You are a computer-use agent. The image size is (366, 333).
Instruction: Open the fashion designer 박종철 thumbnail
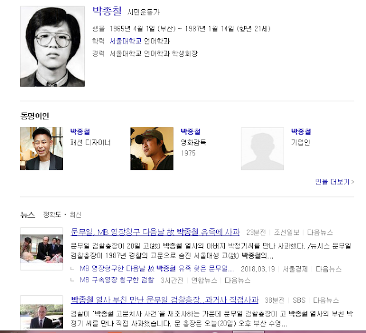42,149
